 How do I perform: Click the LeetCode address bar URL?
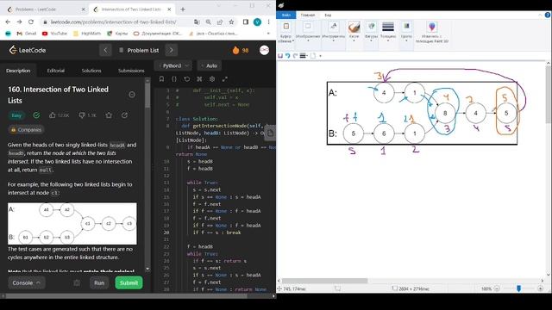click(113, 22)
